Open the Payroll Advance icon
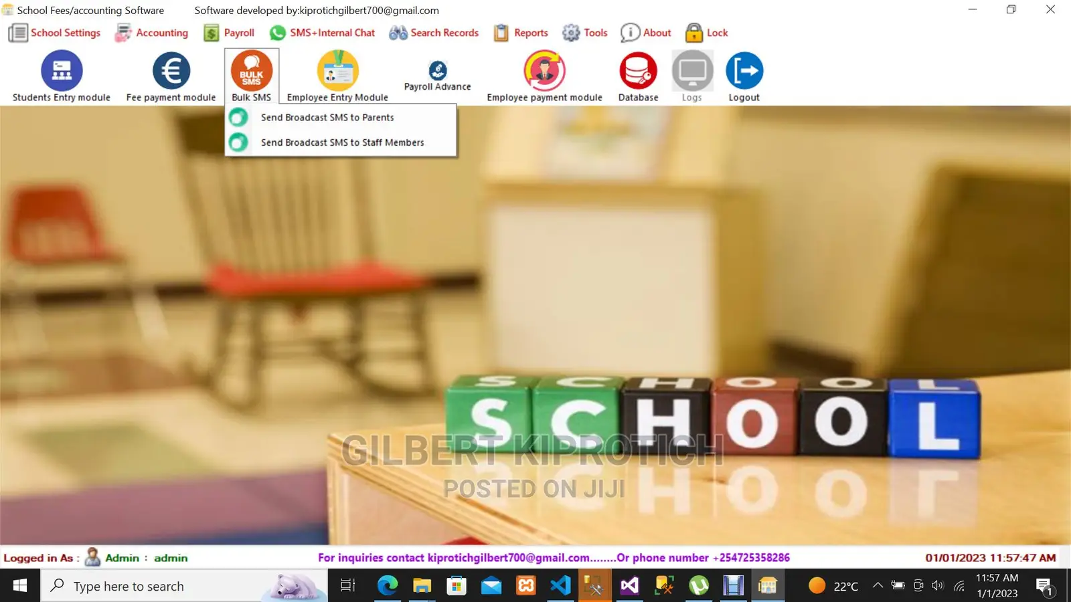The width and height of the screenshot is (1071, 602). point(438,70)
